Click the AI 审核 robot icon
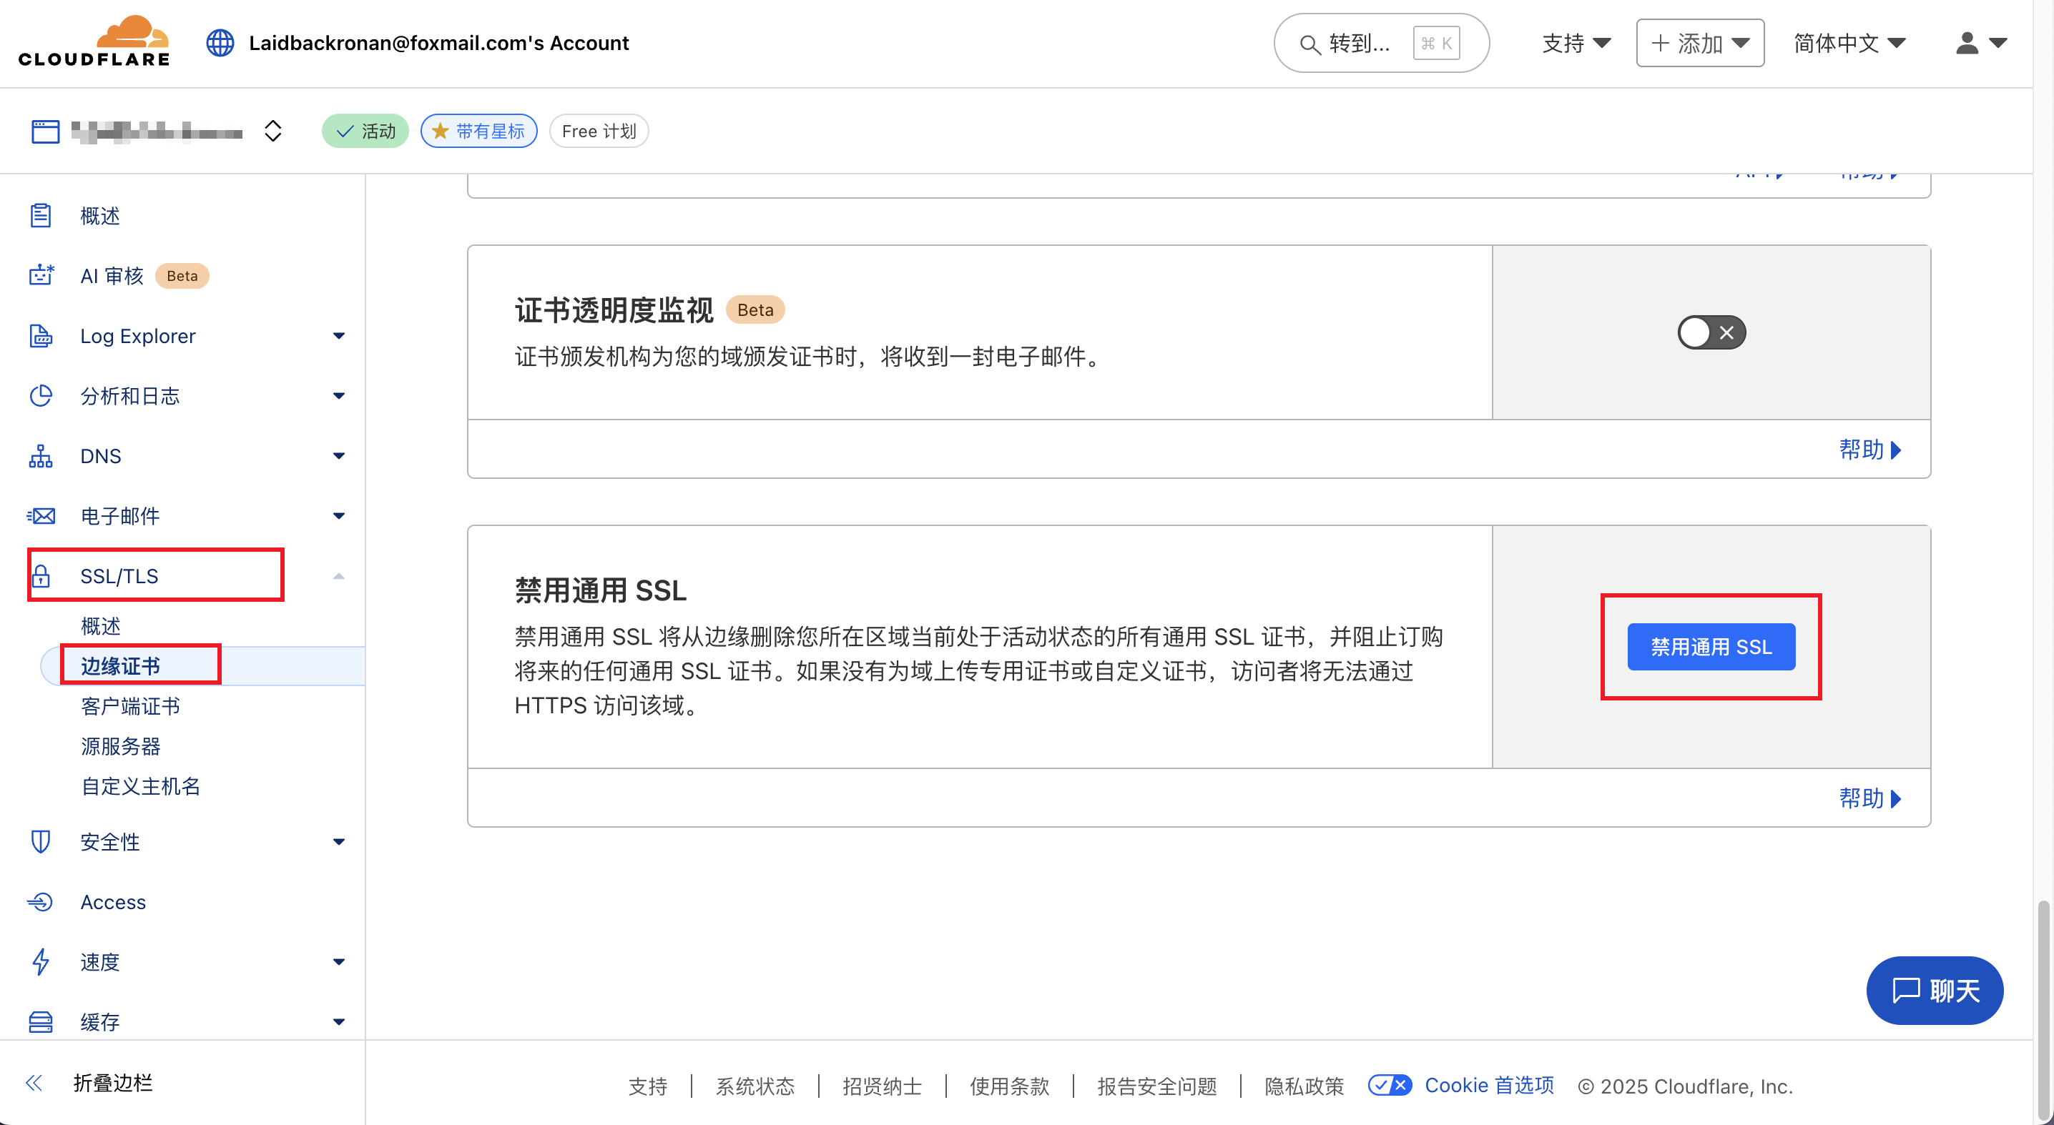 tap(41, 276)
